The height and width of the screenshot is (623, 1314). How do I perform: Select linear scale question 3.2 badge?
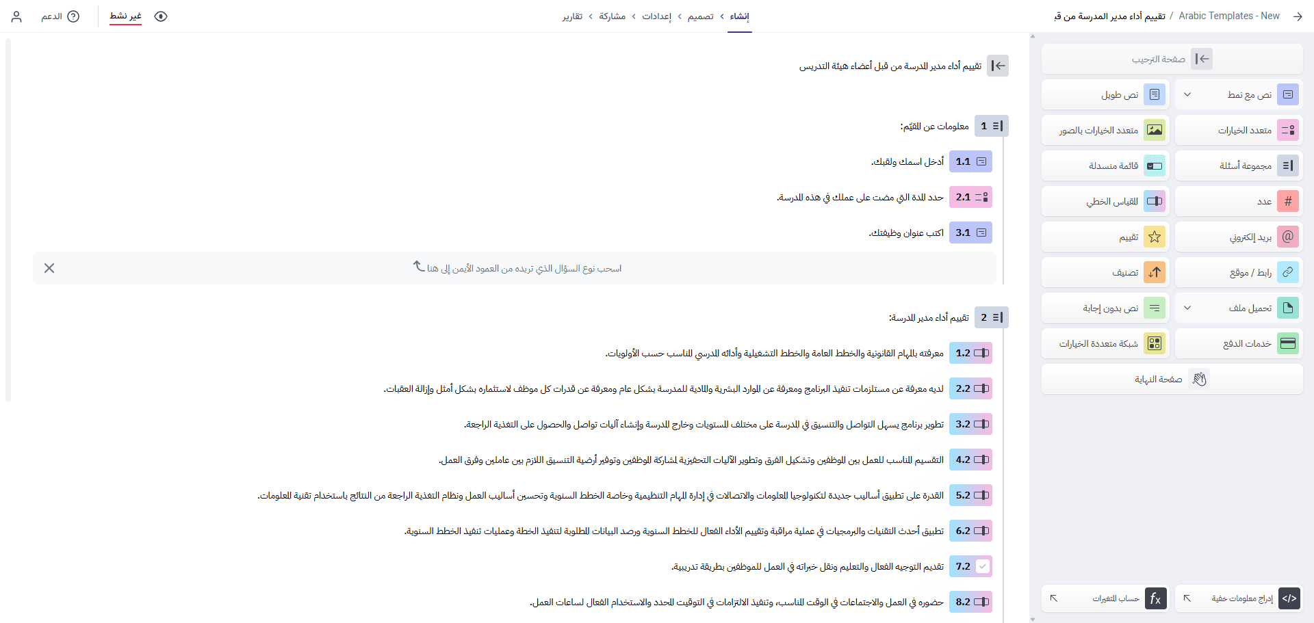pyautogui.click(x=970, y=424)
